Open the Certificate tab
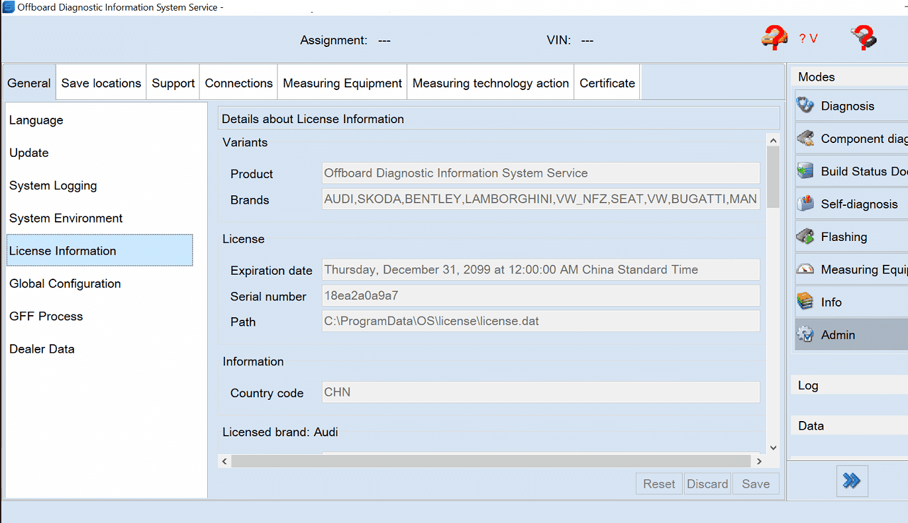 [607, 83]
